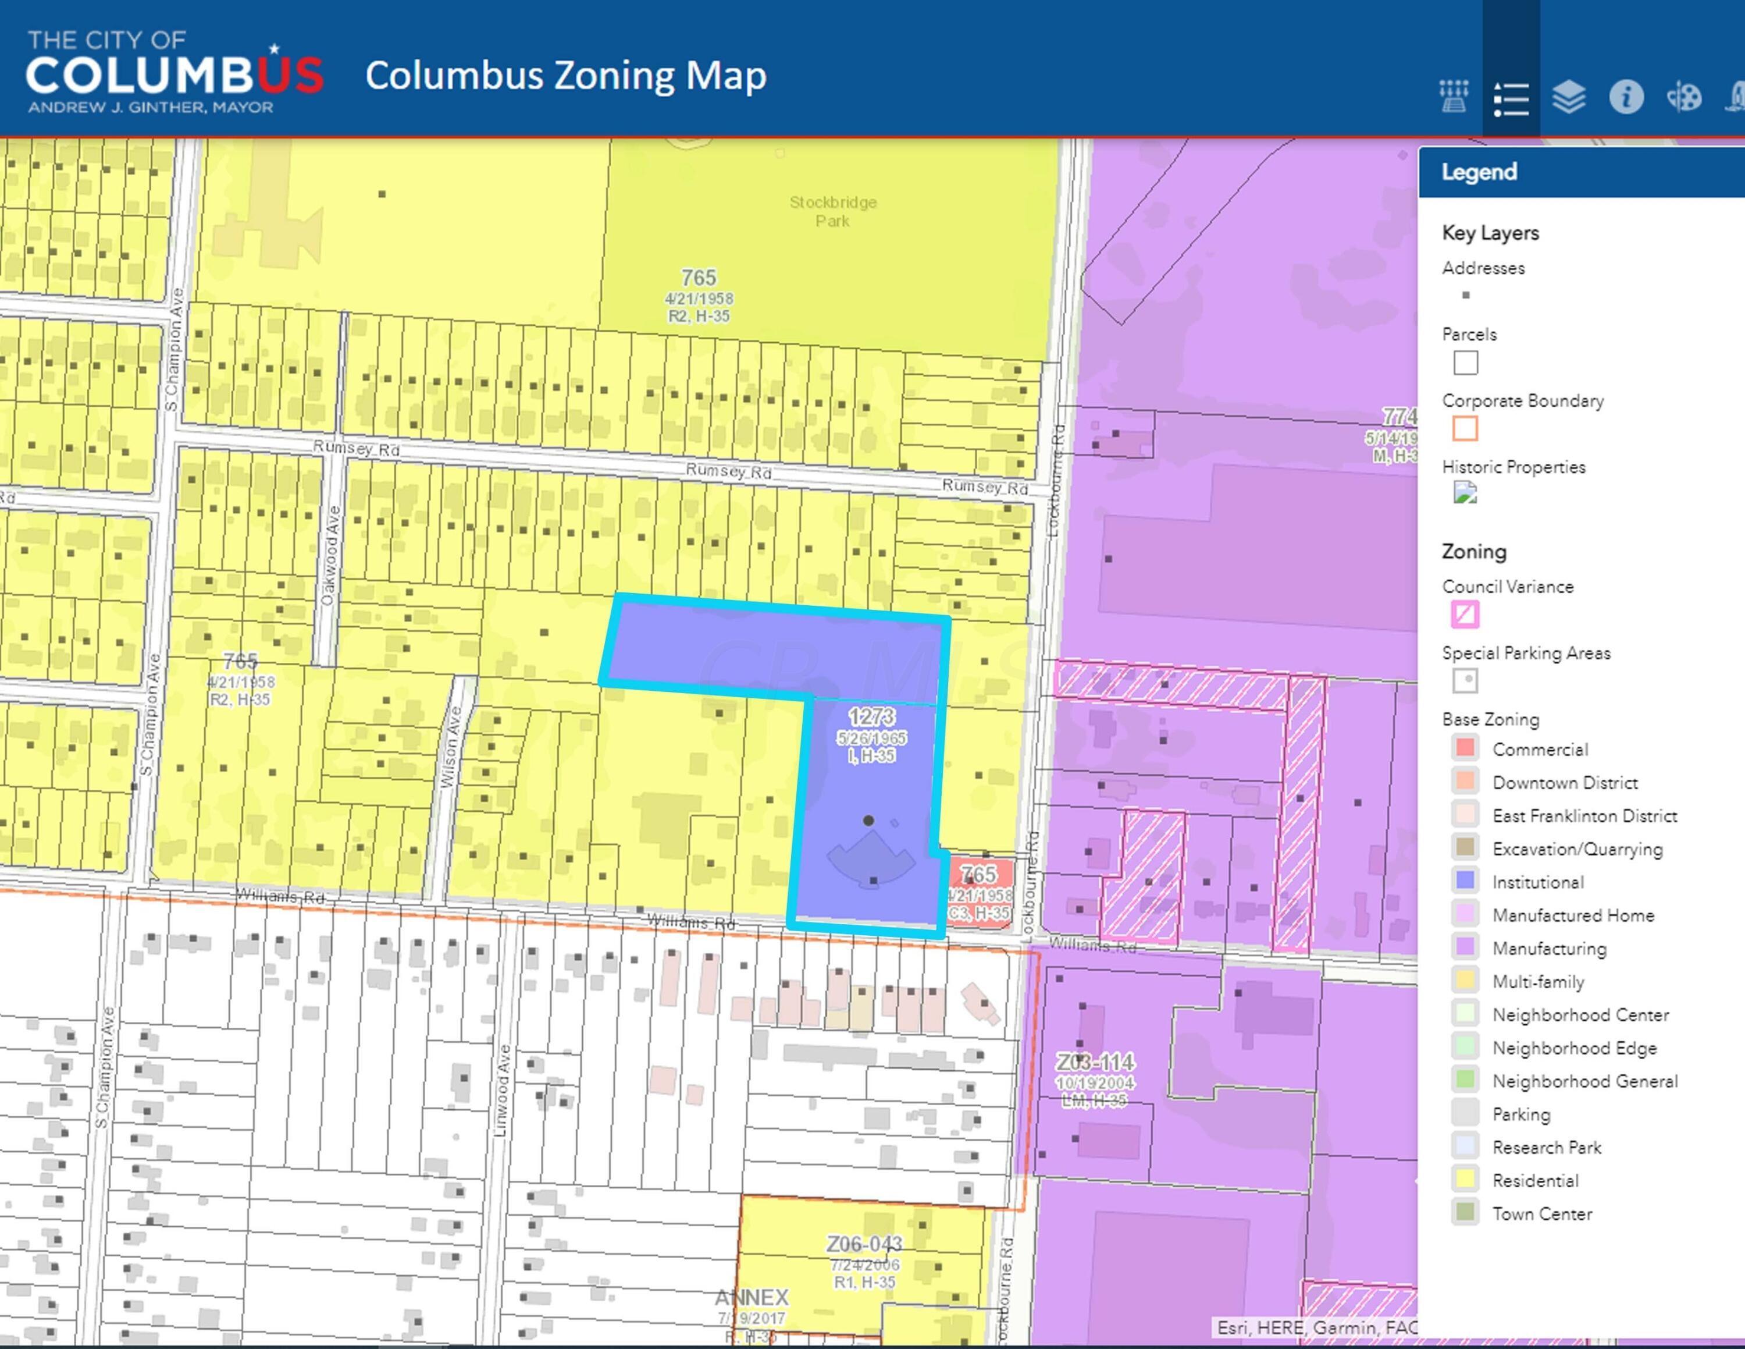This screenshot has width=1745, height=1349.
Task: Click the Multi-family zoning color swatch
Action: [1465, 981]
